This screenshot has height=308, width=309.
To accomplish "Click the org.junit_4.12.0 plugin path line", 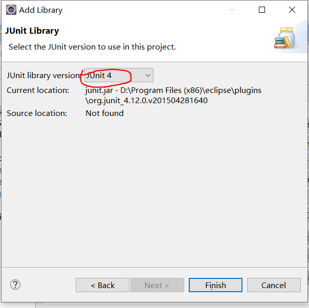I will coord(146,101).
